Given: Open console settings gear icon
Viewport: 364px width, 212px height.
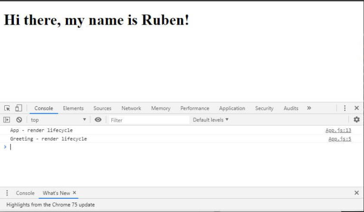Looking at the screenshot, I should (356, 120).
